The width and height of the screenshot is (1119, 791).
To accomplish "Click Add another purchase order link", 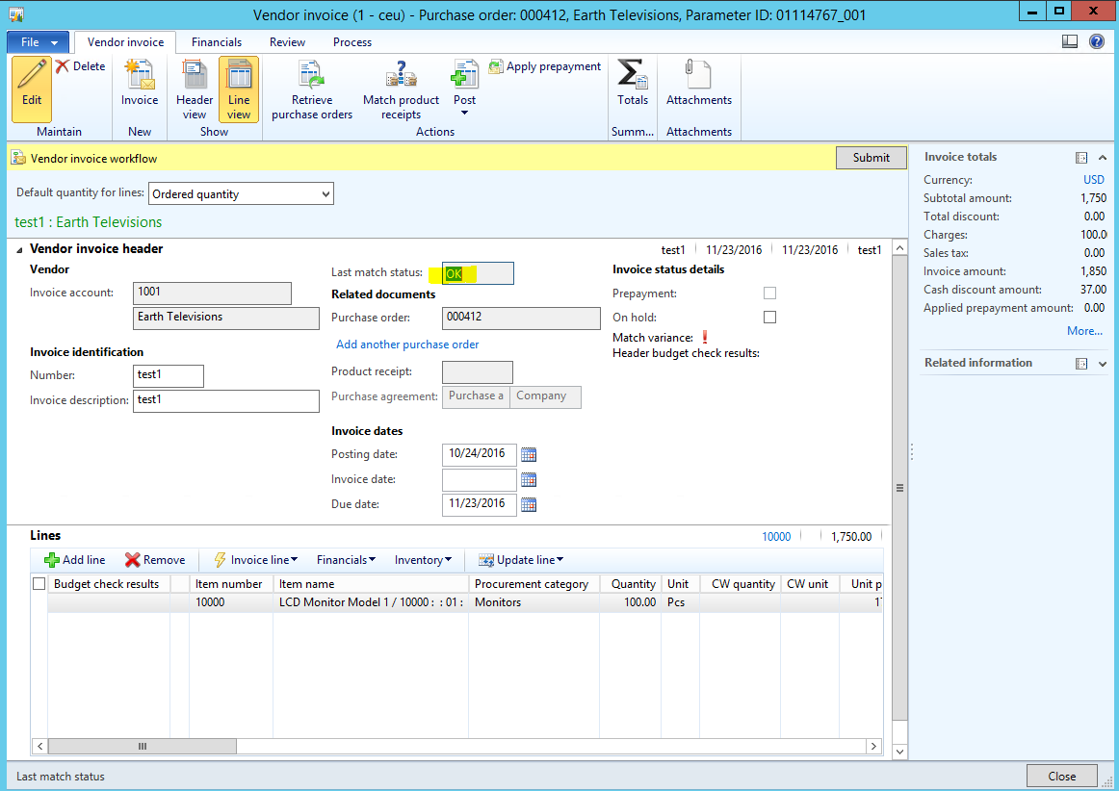I will point(407,344).
